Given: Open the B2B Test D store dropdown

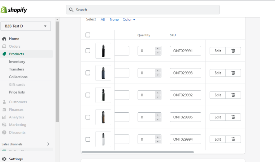Looking at the screenshot, I should coord(26,26).
